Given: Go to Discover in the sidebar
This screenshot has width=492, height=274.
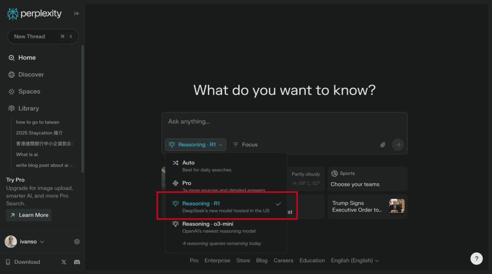Looking at the screenshot, I should [x=31, y=75].
